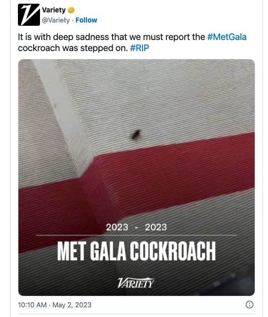Open the #RIP hashtag link

click(x=140, y=48)
